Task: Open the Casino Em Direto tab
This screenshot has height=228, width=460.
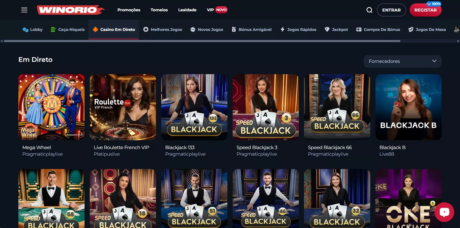Action: [114, 29]
